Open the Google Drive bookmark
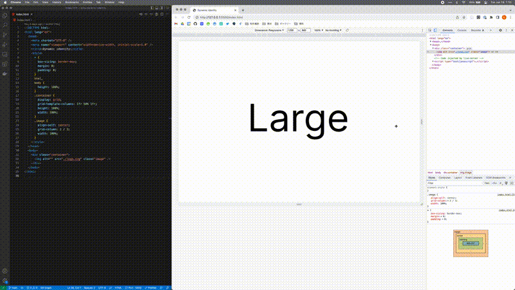The height and width of the screenshot is (290, 515). pyautogui.click(x=182, y=24)
